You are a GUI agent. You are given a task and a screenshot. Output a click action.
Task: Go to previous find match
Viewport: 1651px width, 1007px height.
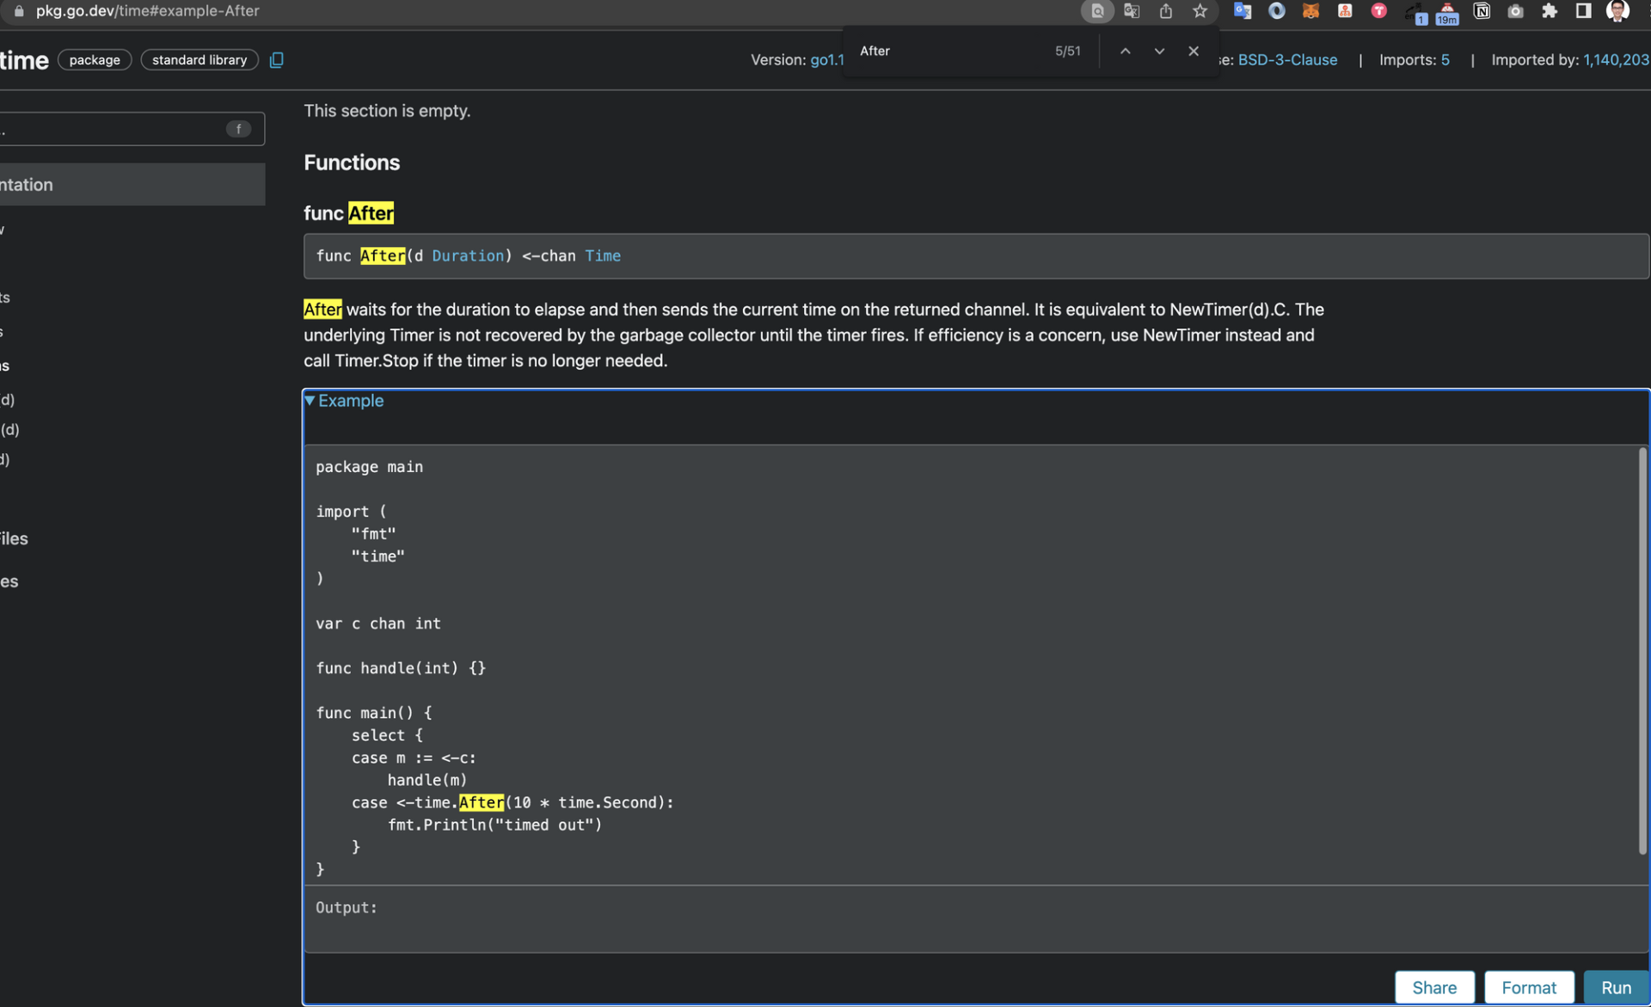click(1125, 52)
